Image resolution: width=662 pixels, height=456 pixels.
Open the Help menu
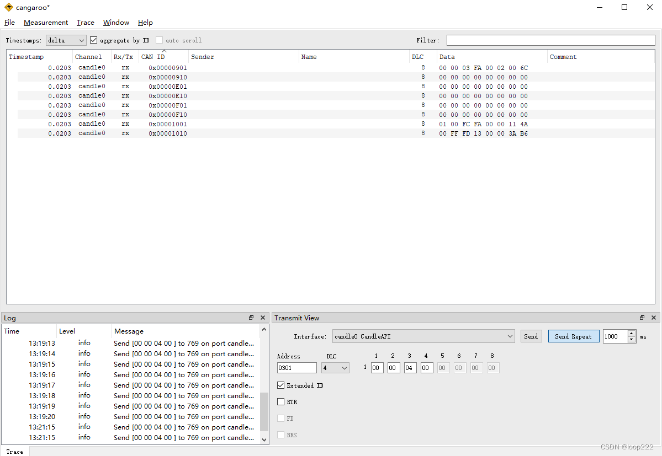(145, 23)
